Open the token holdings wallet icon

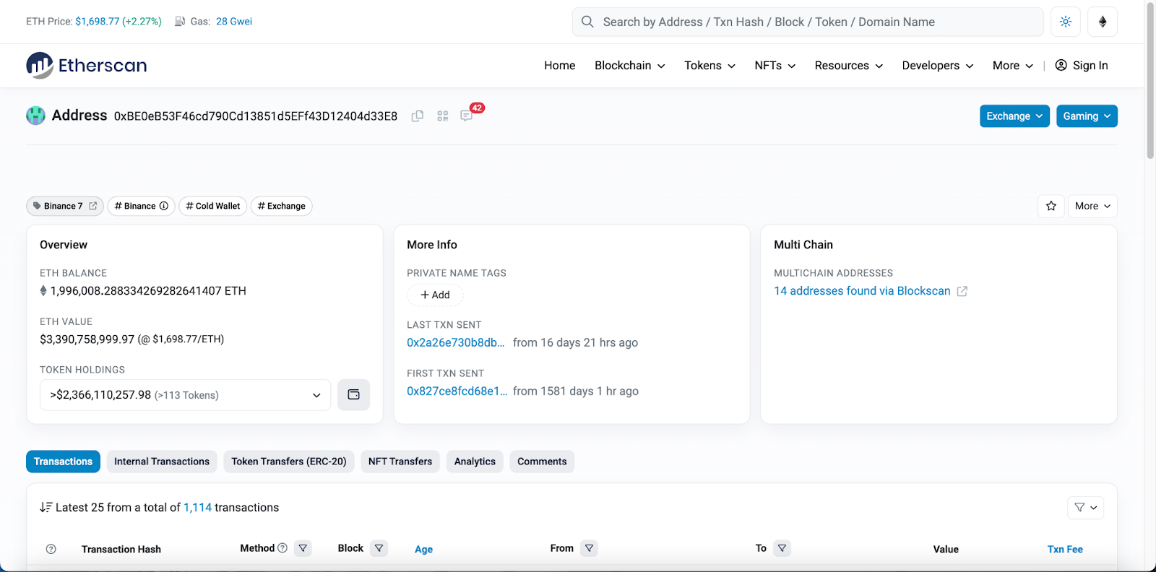point(354,395)
